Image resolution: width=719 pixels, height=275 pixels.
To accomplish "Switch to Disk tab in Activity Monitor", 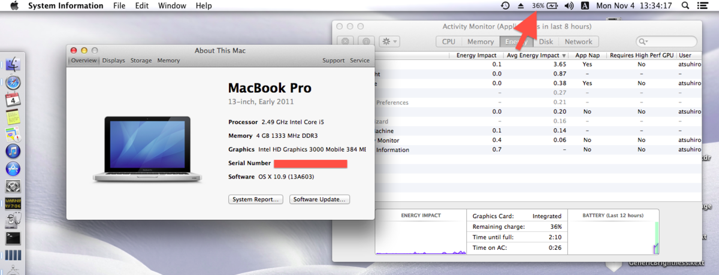I will click(x=546, y=41).
